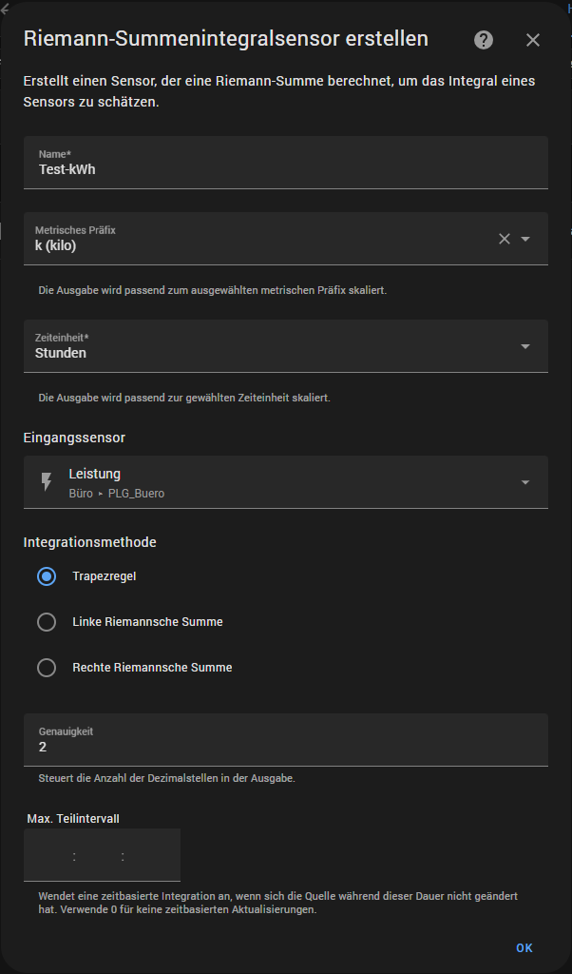Image resolution: width=572 pixels, height=974 pixels.
Task: Click the minutes box of Max. Teilintervall
Action: pos(99,856)
